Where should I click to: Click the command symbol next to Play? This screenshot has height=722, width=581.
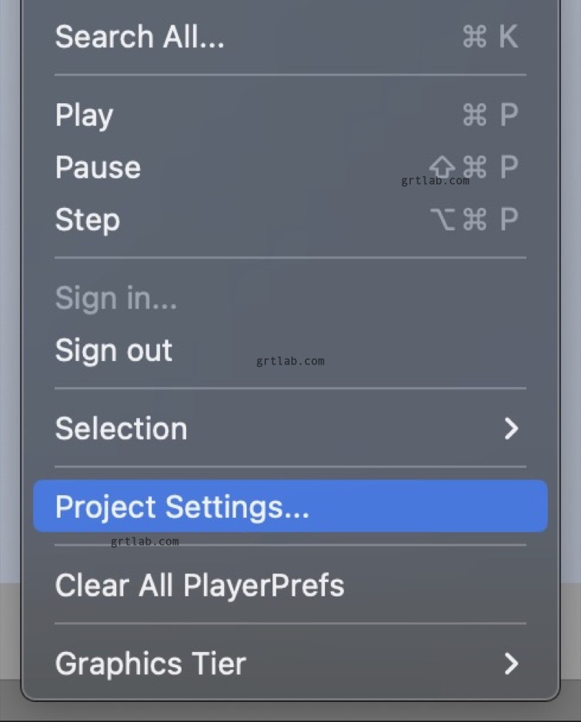coord(475,114)
